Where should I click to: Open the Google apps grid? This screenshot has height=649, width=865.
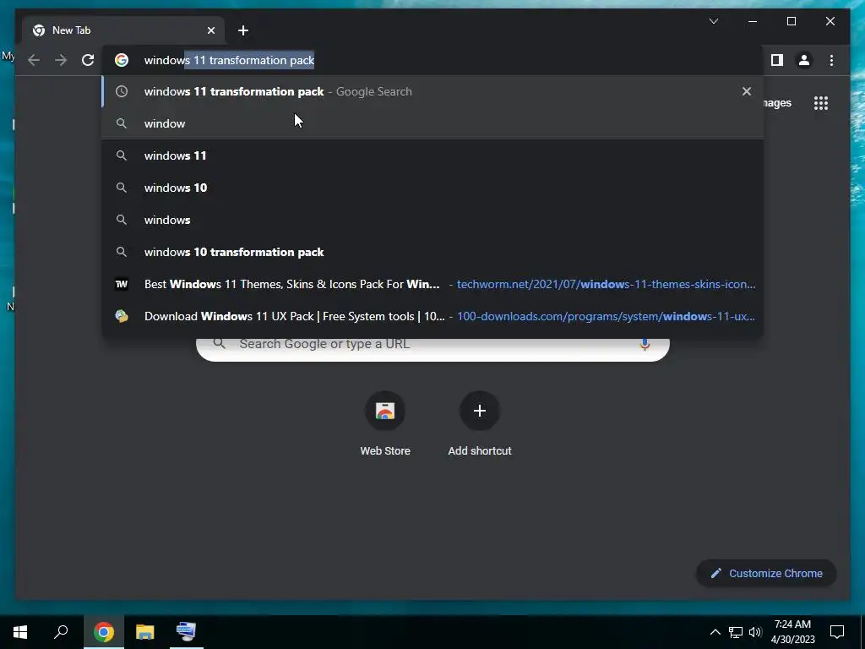pyautogui.click(x=821, y=103)
